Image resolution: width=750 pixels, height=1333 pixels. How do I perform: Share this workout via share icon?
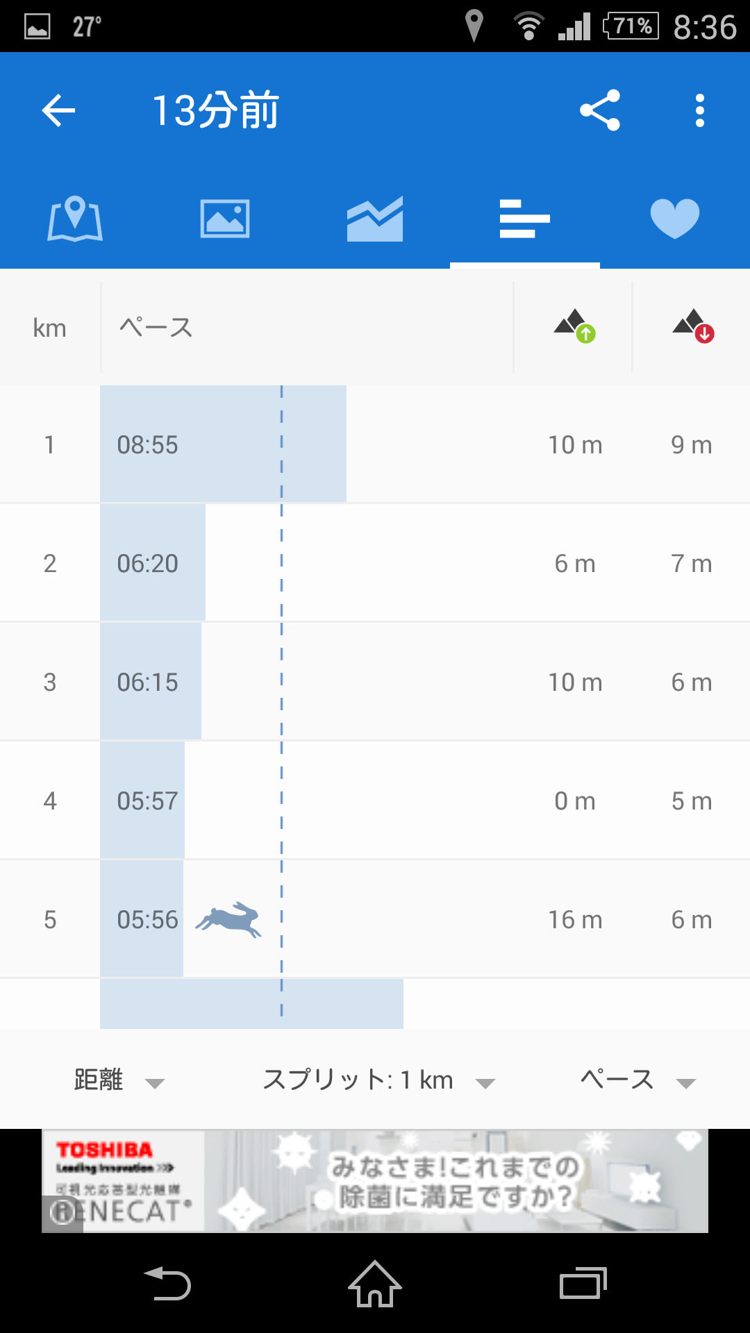tap(600, 110)
